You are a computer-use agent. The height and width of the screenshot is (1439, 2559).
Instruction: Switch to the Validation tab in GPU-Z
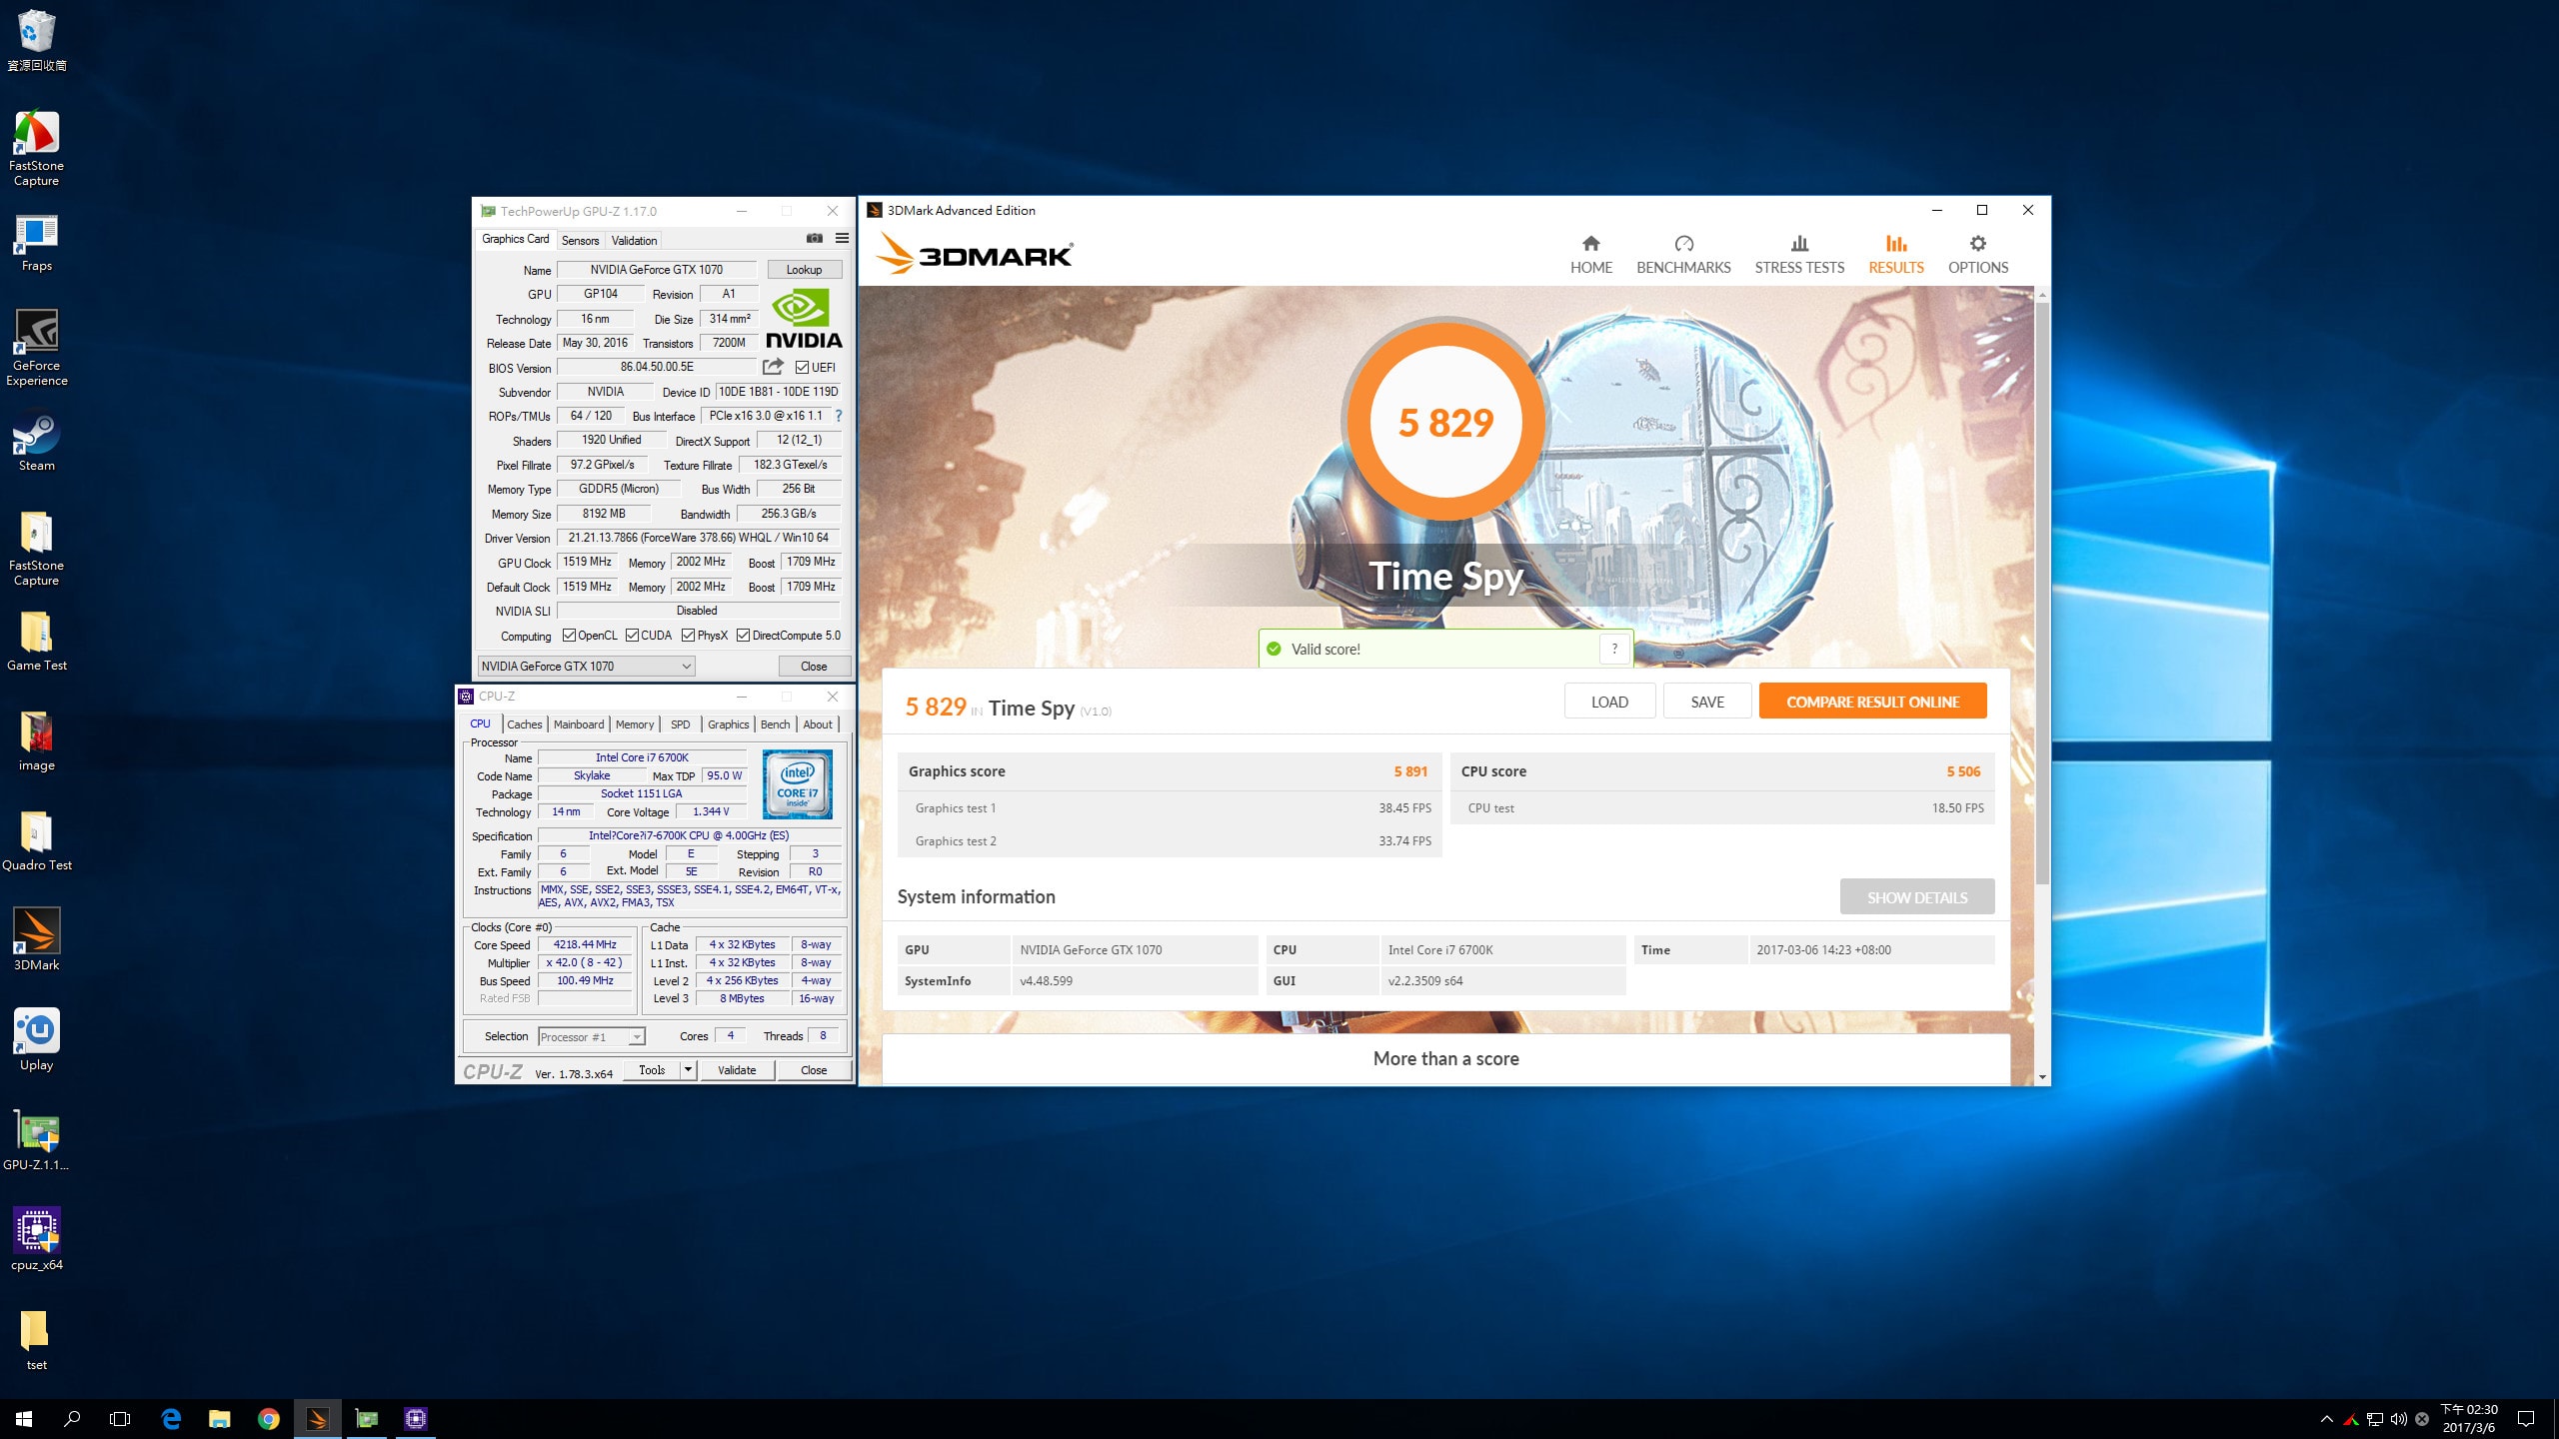pos(634,241)
